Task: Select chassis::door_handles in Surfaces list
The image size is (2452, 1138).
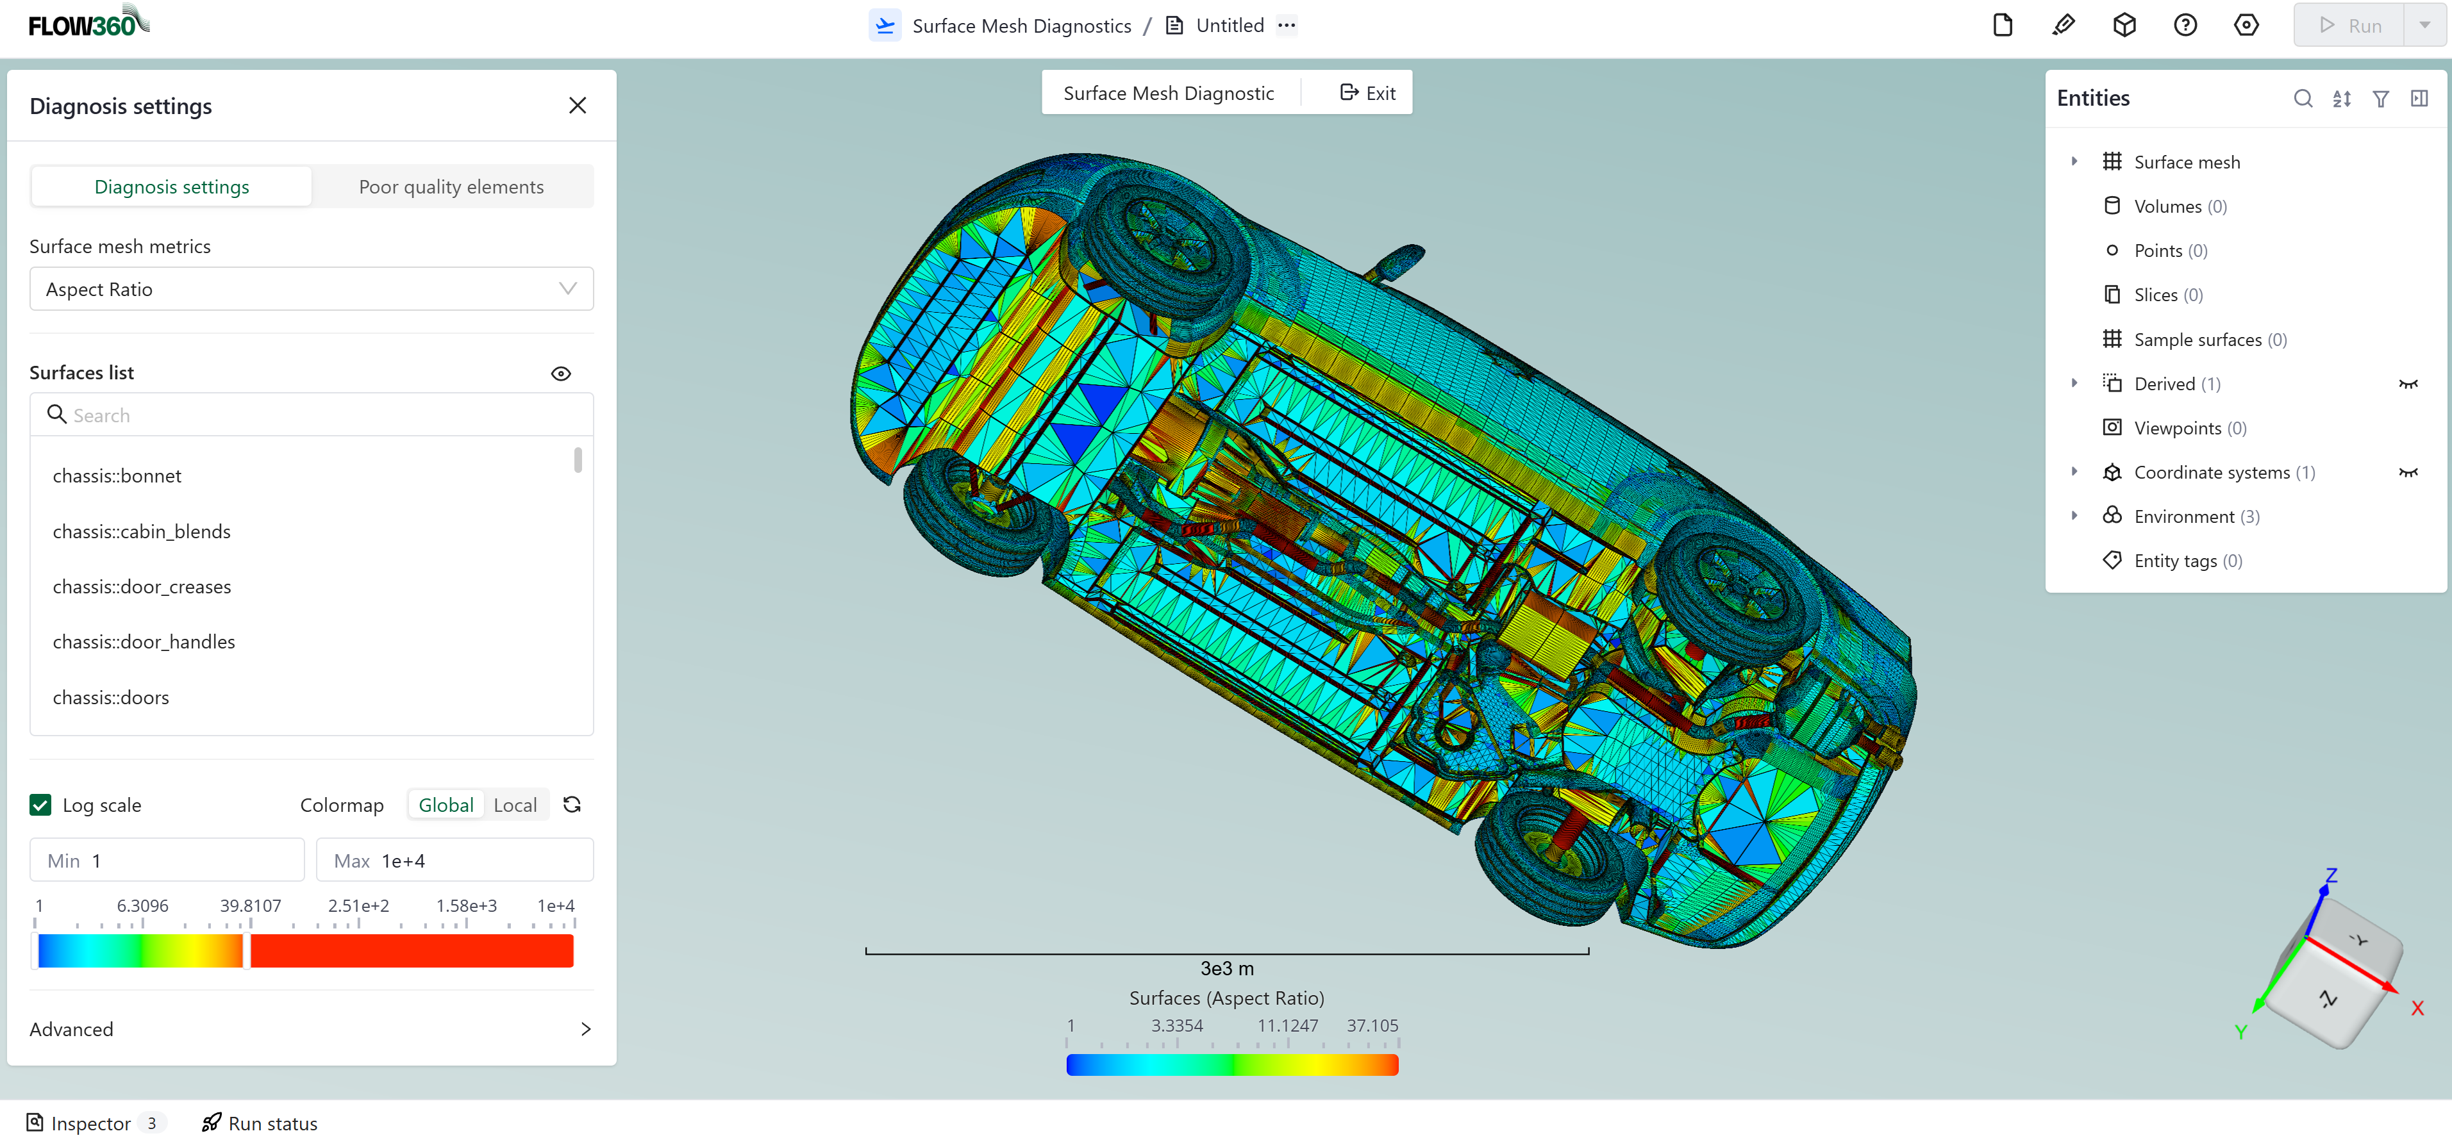Action: click(x=144, y=641)
